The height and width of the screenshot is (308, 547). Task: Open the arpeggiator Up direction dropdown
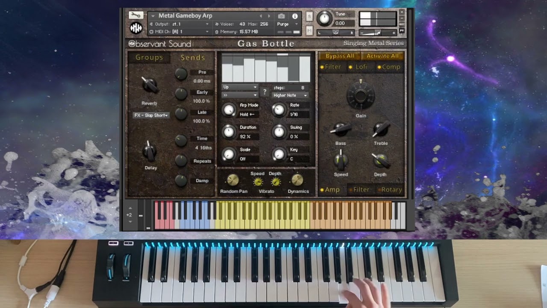coord(240,87)
